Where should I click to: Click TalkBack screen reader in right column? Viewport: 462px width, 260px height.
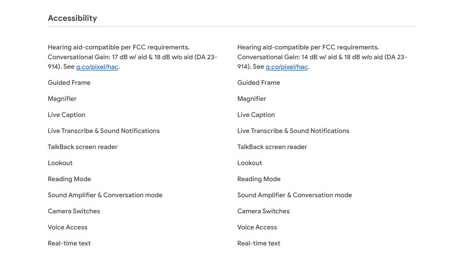coord(272,147)
